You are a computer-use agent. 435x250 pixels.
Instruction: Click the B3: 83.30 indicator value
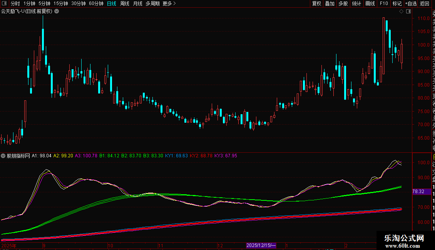(x=153, y=156)
